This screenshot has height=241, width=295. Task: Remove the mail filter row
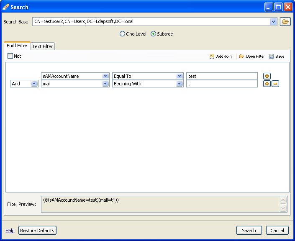pyautogui.click(x=275, y=84)
